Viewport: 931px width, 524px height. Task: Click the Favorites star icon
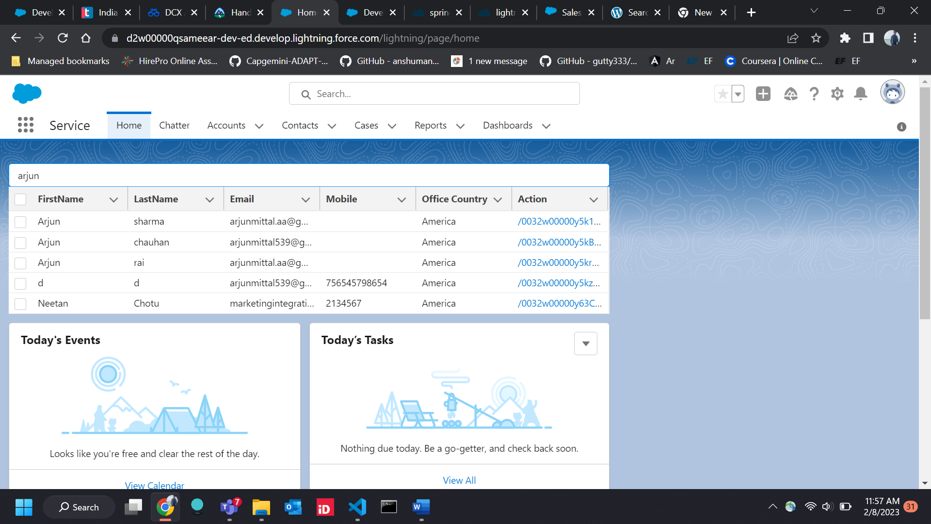pyautogui.click(x=722, y=94)
